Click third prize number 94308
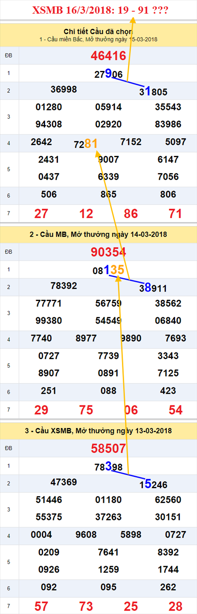Viewport: 197px width, 614px height. 49,124
